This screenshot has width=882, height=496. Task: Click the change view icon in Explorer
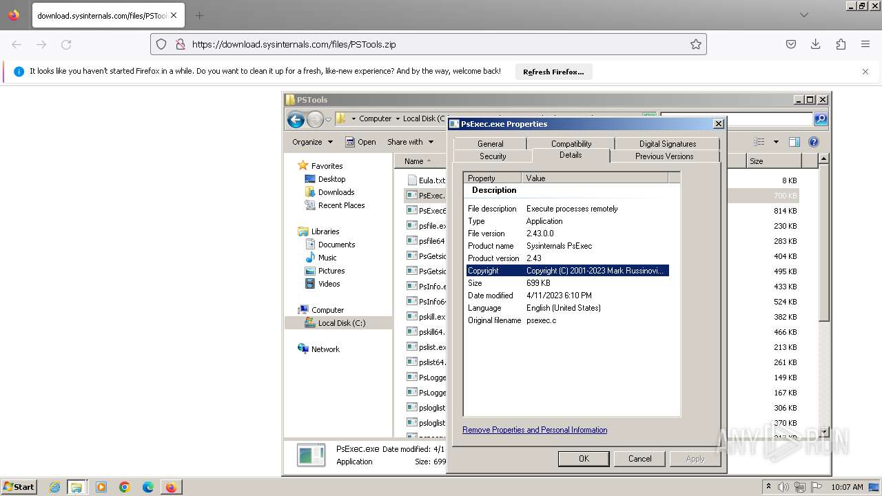click(x=759, y=142)
